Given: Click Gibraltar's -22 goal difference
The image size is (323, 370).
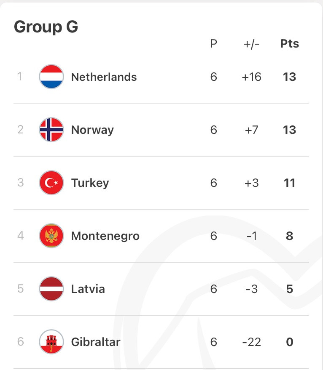Looking at the screenshot, I should [x=252, y=342].
